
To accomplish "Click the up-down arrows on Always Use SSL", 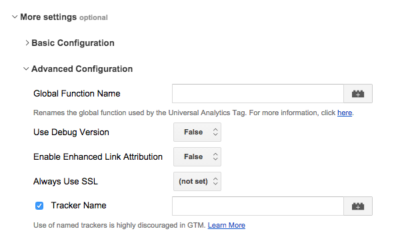I will (215, 181).
